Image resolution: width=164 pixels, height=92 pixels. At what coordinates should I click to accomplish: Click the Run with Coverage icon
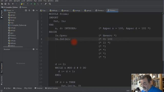(38, 4)
